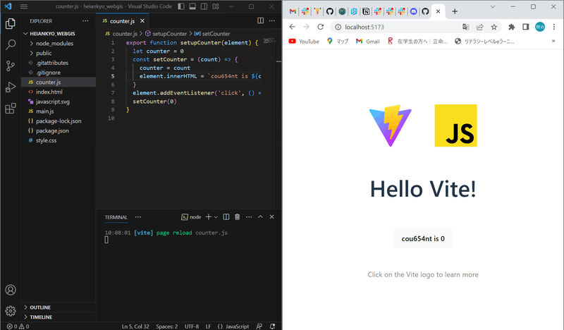Viewport: 564px width, 330px height.
Task: Toggle the secondary side bar layout button
Action: [x=204, y=6]
